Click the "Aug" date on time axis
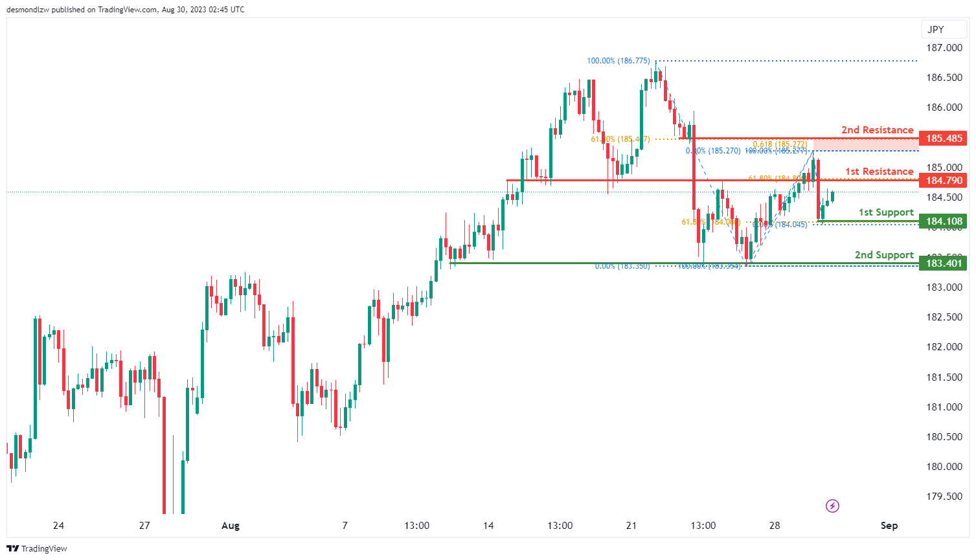 (230, 526)
